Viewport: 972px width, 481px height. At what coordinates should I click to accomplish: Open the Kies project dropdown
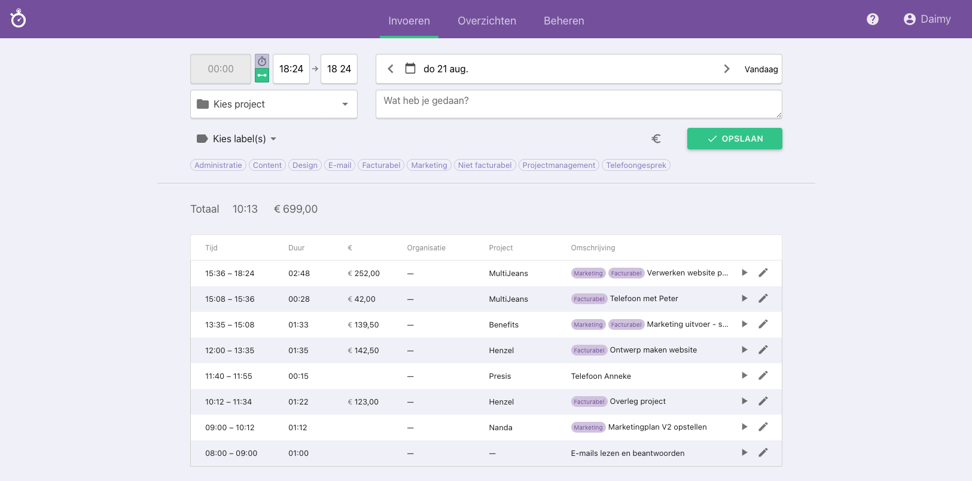(273, 104)
